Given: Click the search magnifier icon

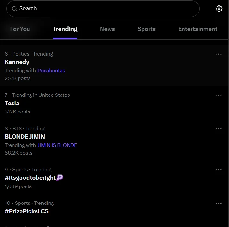Looking at the screenshot, I should point(14,9).
